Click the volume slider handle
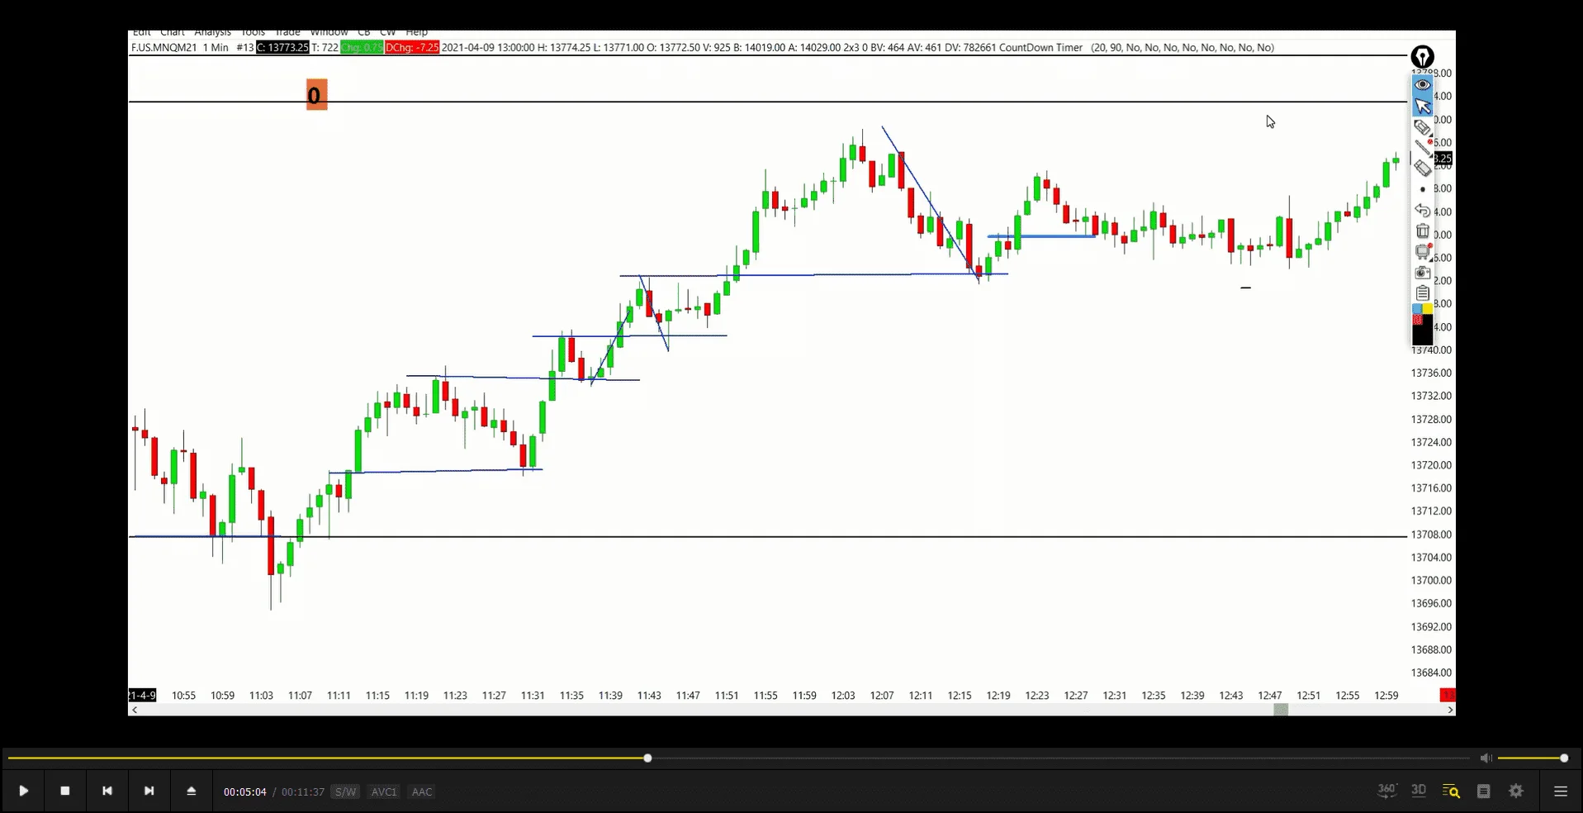 click(x=1564, y=758)
